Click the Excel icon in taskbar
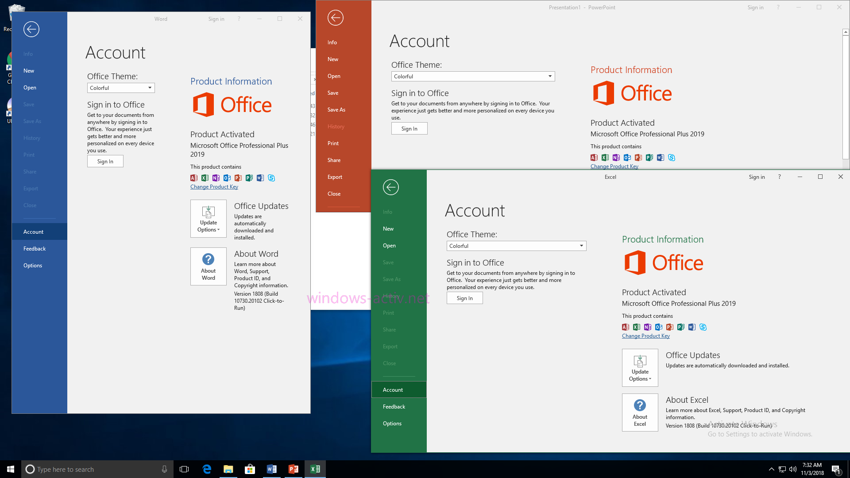 click(316, 469)
